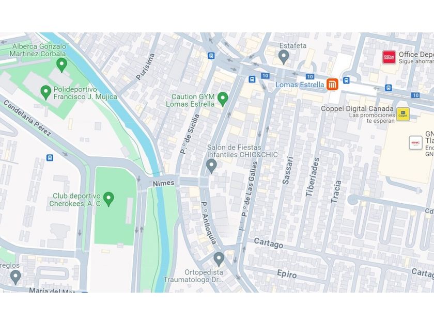Open the Caution GYM Lomas Estrella label
Image resolution: width=434 pixels, height=325 pixels.
tap(190, 100)
